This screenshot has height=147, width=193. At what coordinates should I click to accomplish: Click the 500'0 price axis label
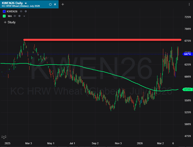[188, 124]
